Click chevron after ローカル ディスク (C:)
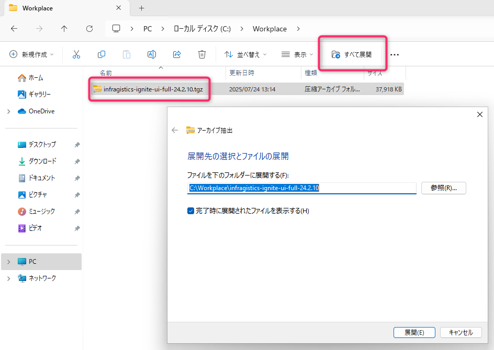 pos(242,29)
